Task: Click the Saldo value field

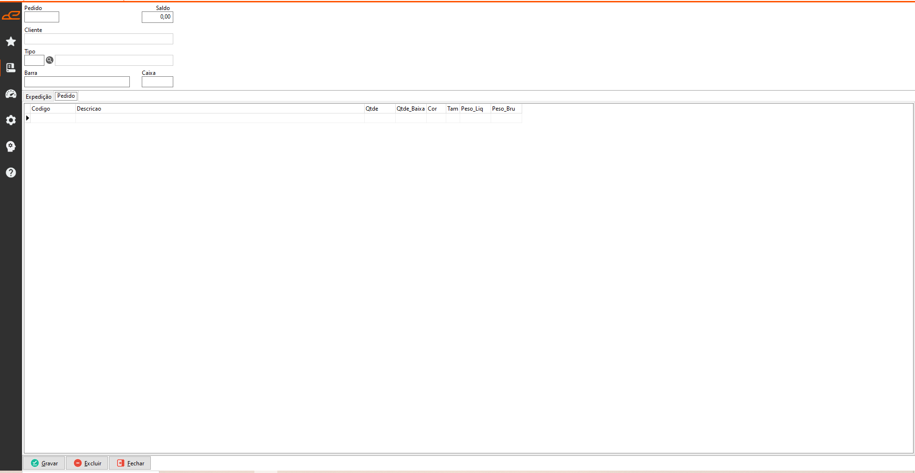Action: (157, 17)
